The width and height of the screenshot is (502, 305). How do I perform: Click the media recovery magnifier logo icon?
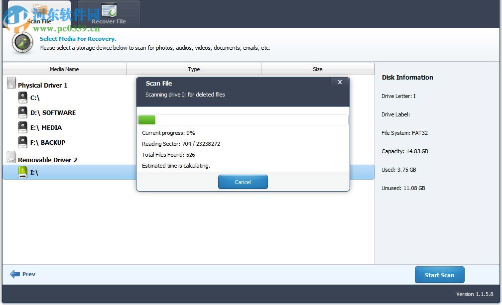22,43
